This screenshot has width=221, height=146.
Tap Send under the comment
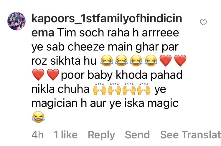tap(137, 135)
